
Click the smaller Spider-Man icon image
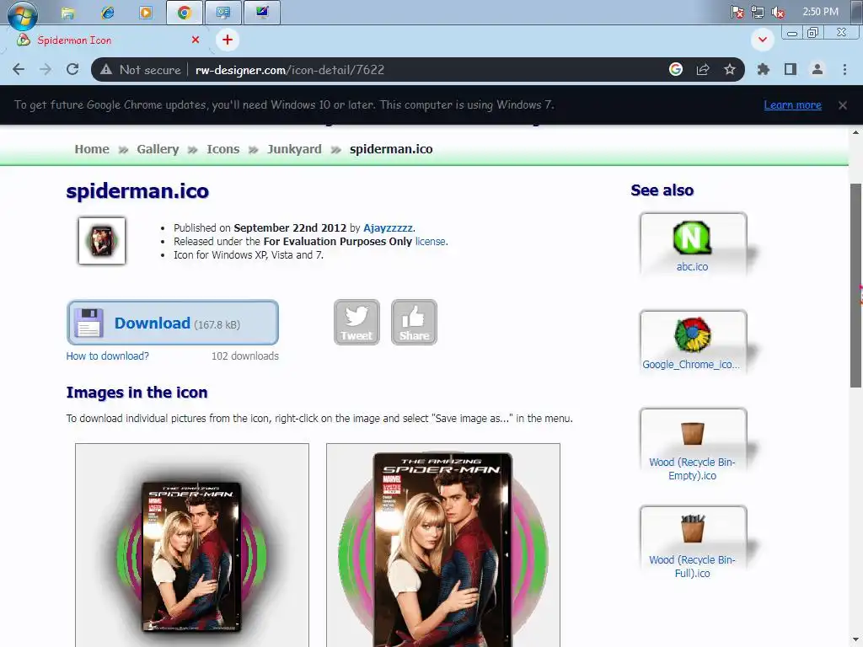(x=192, y=545)
